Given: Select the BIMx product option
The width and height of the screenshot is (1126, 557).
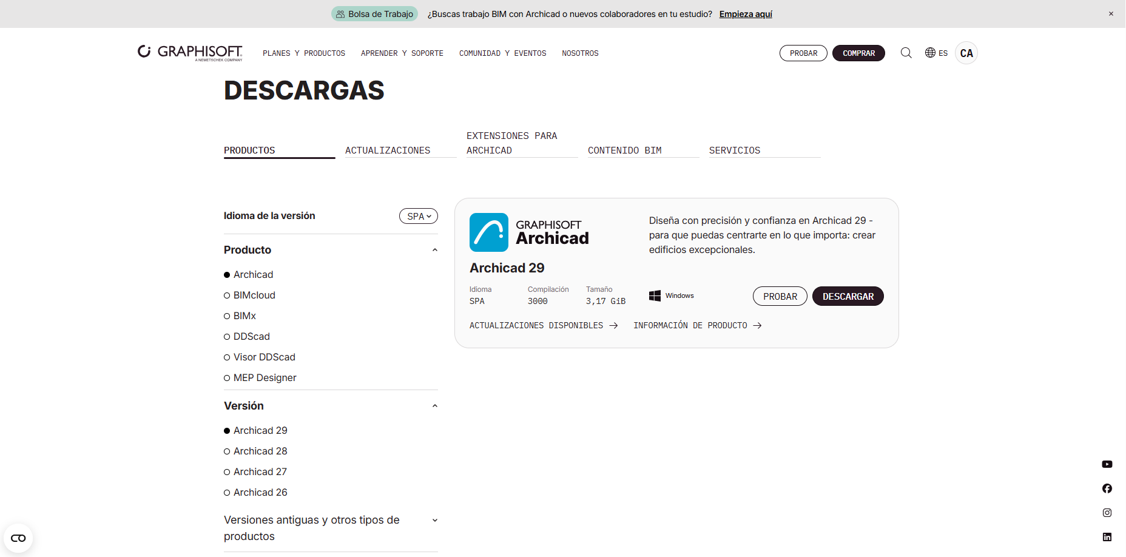Looking at the screenshot, I should tap(240, 316).
